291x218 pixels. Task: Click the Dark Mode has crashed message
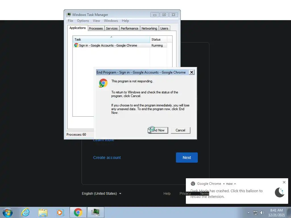(226, 194)
